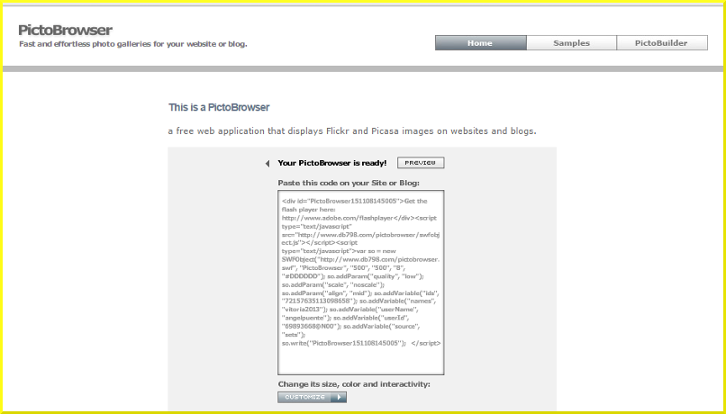The width and height of the screenshot is (726, 414).
Task: Go to the PictoBuilder tab
Action: [x=661, y=43]
